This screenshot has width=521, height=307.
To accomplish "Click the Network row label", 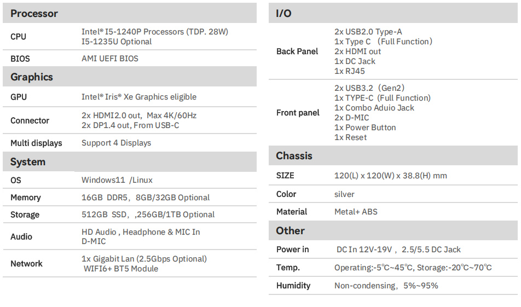I will (x=26, y=264).
